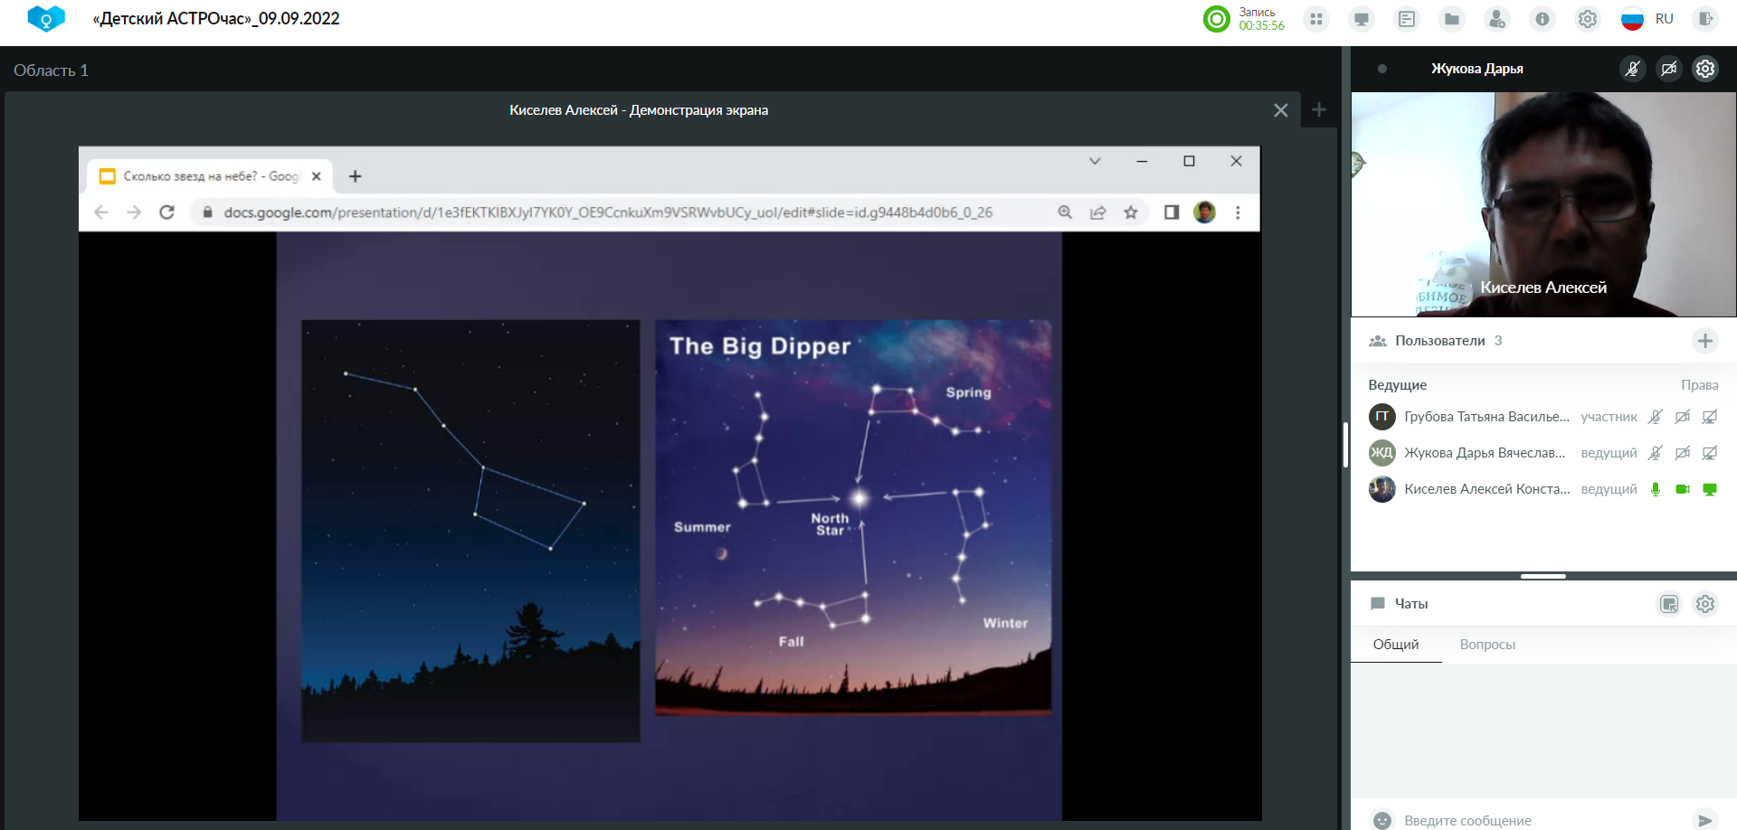This screenshot has width=1737, height=830.
Task: Click the invite user icon in header
Action: 1497,19
